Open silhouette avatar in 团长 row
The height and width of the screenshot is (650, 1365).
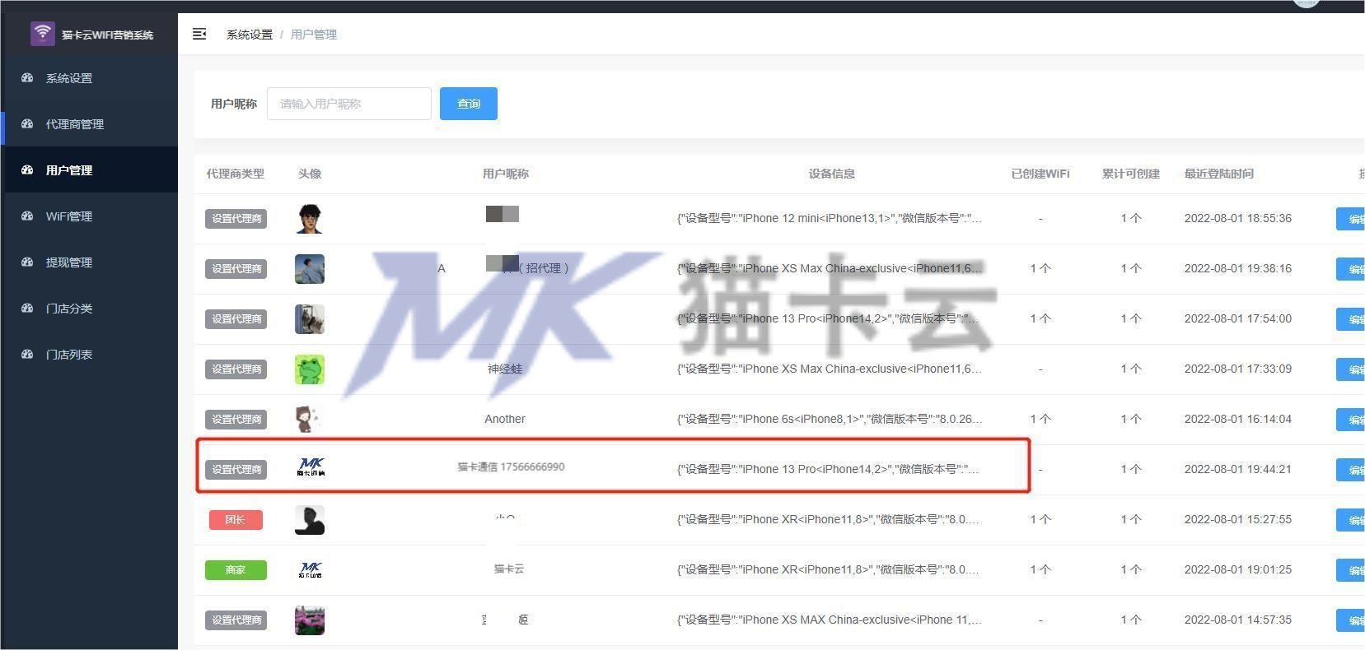pyautogui.click(x=310, y=520)
